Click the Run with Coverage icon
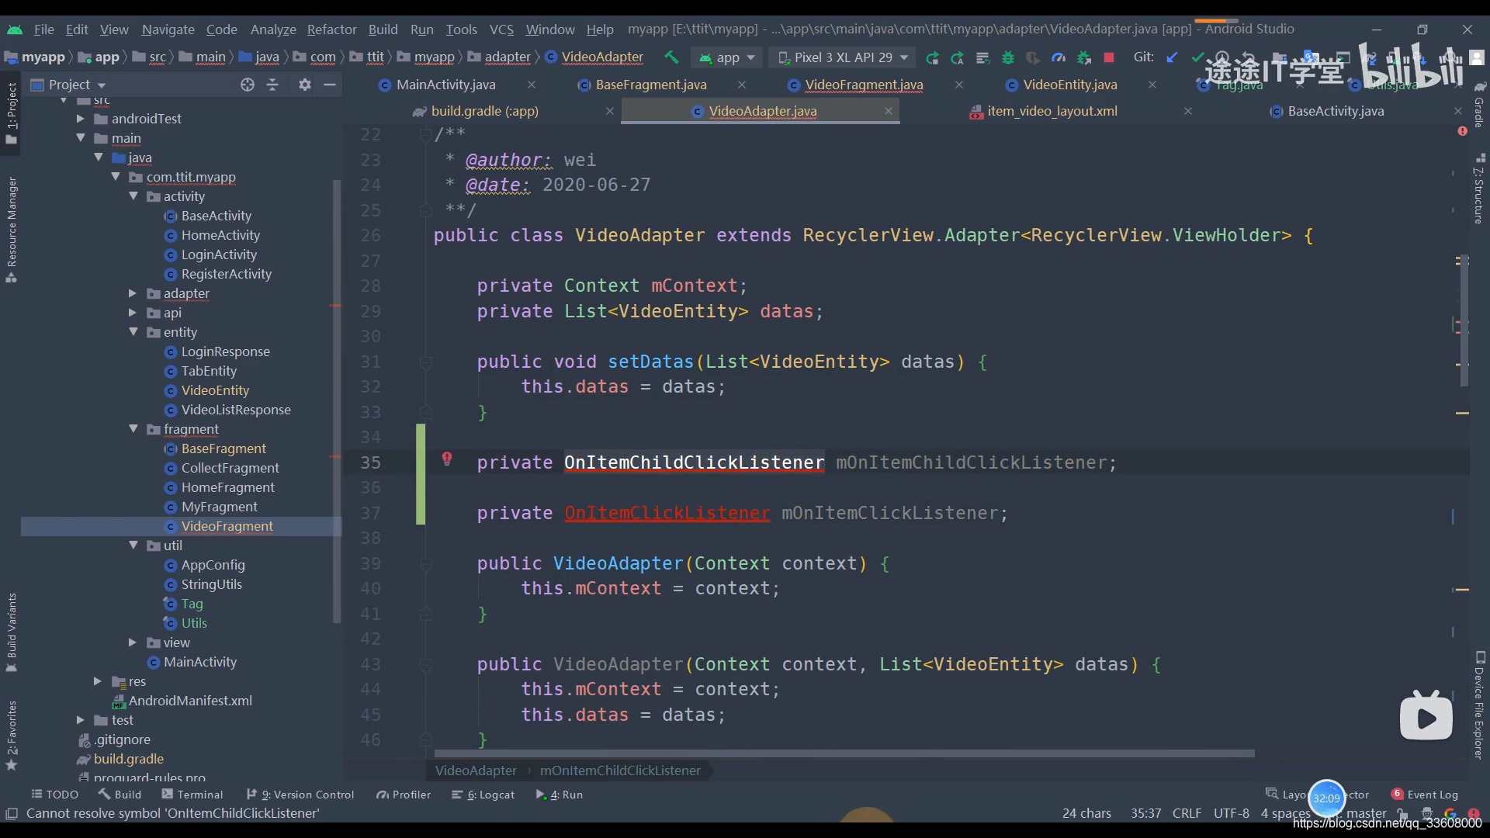The width and height of the screenshot is (1490, 838). tap(1033, 57)
